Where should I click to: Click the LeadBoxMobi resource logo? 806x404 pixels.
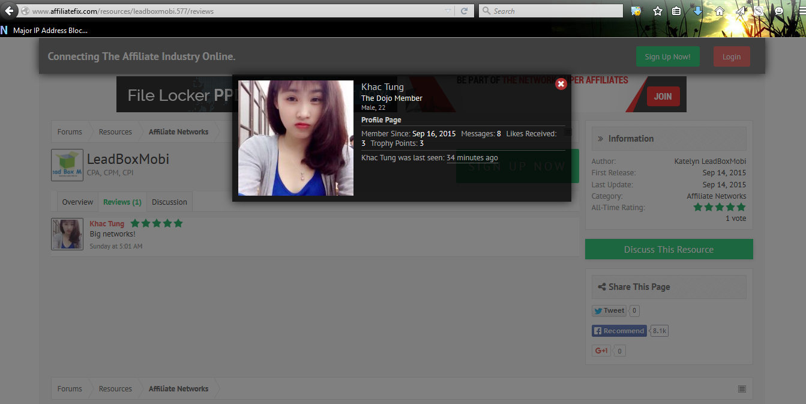pyautogui.click(x=67, y=165)
